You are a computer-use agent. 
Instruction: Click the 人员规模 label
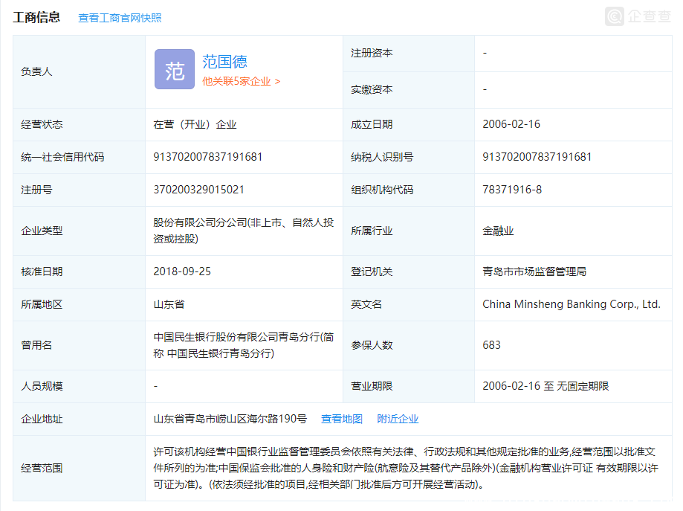[42, 386]
